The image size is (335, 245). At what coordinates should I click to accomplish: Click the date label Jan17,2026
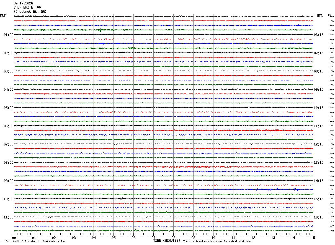tap(23, 3)
